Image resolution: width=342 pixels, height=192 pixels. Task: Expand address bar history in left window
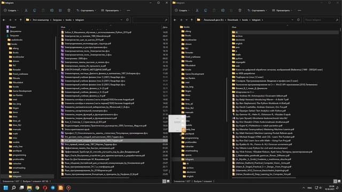(x=121, y=20)
